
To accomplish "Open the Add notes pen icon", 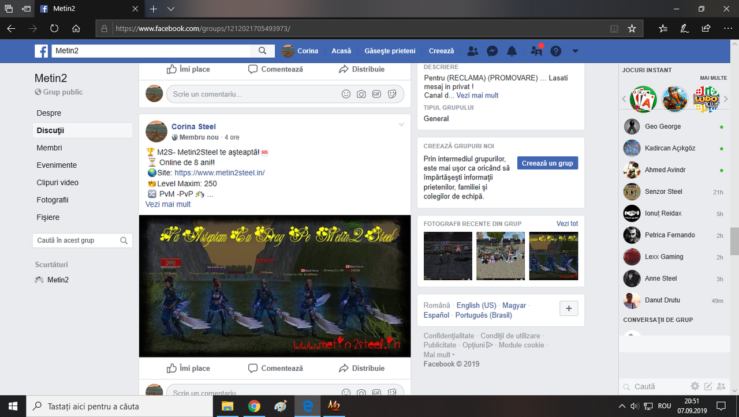I will pos(684,28).
